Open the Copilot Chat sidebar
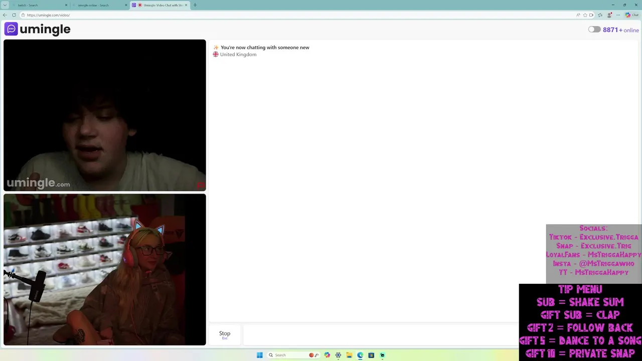 coord(631,15)
